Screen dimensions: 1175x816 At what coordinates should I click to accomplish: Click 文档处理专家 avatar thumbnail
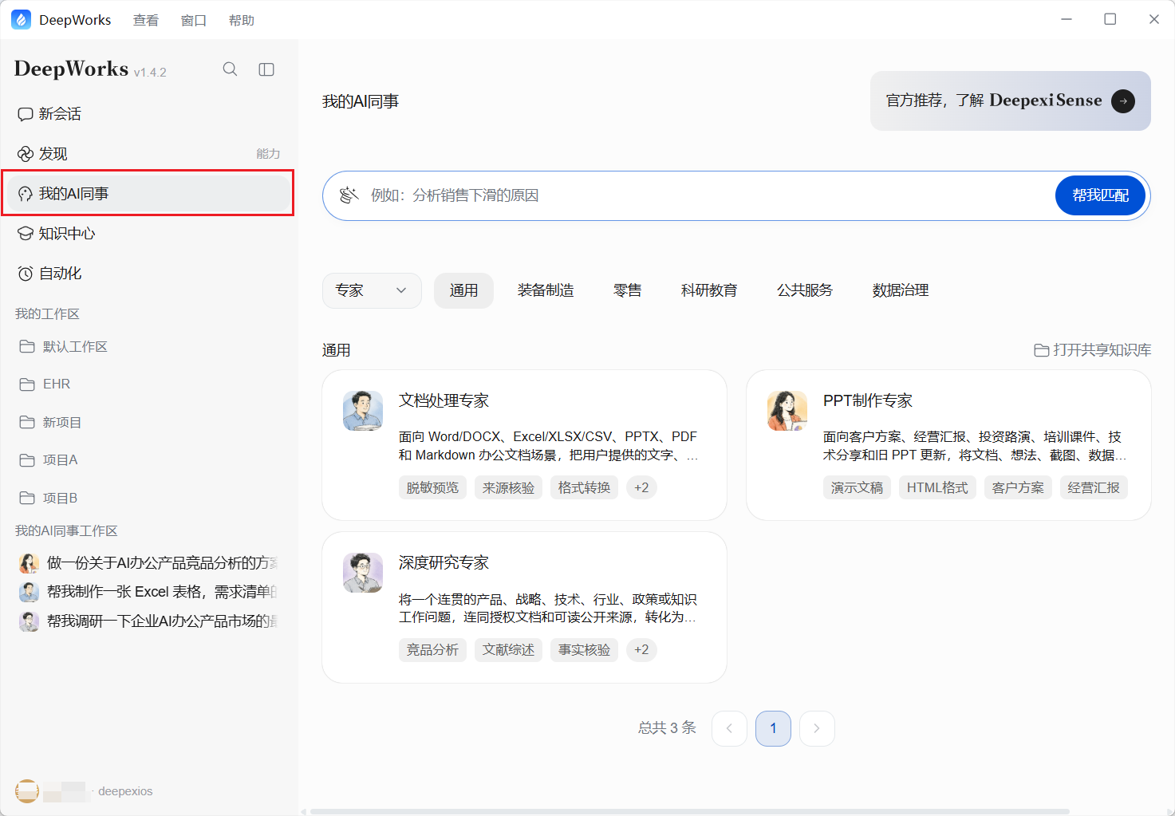tap(363, 411)
